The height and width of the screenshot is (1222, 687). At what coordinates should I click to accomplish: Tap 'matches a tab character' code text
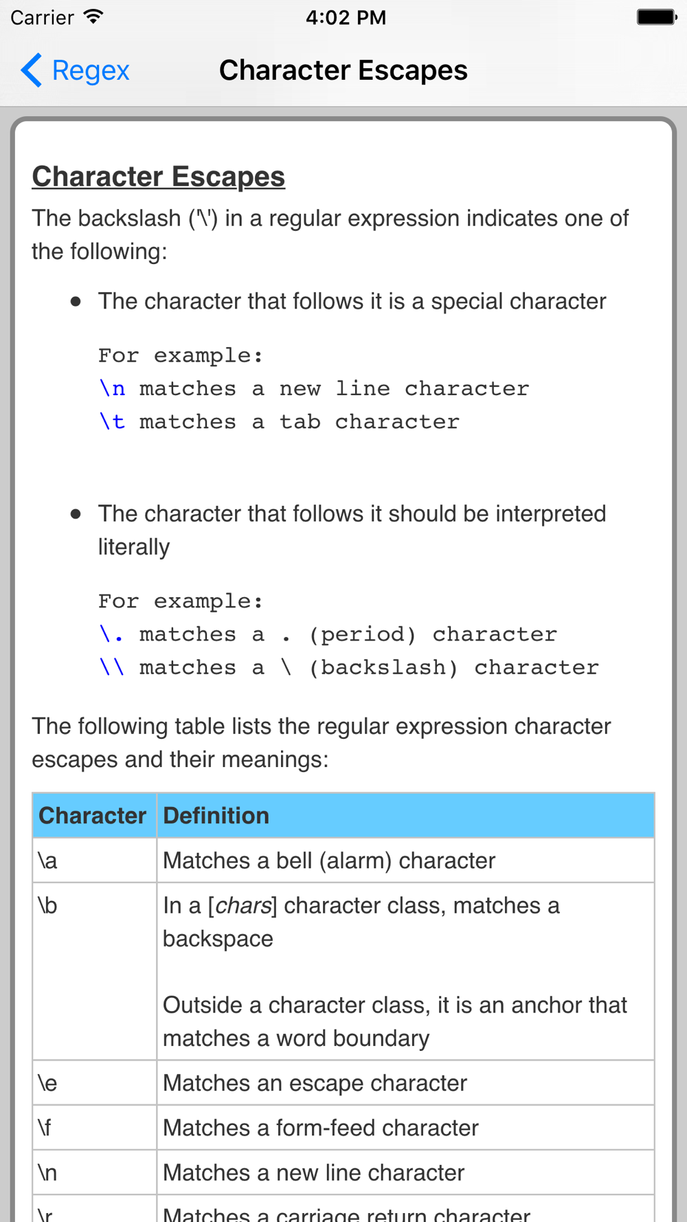click(x=300, y=421)
